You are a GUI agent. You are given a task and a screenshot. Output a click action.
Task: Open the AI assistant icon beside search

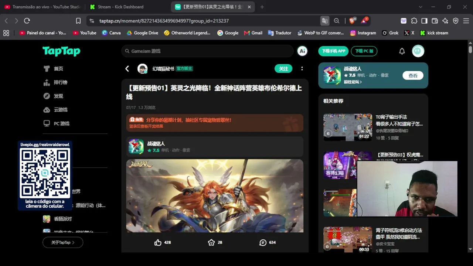(302, 51)
